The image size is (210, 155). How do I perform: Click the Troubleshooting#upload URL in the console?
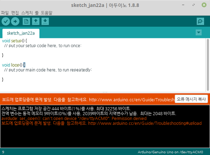tap(145, 123)
